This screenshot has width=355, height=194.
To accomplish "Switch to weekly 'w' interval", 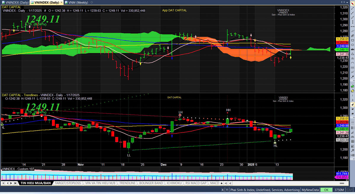I will pyautogui.click(x=353, y=109).
